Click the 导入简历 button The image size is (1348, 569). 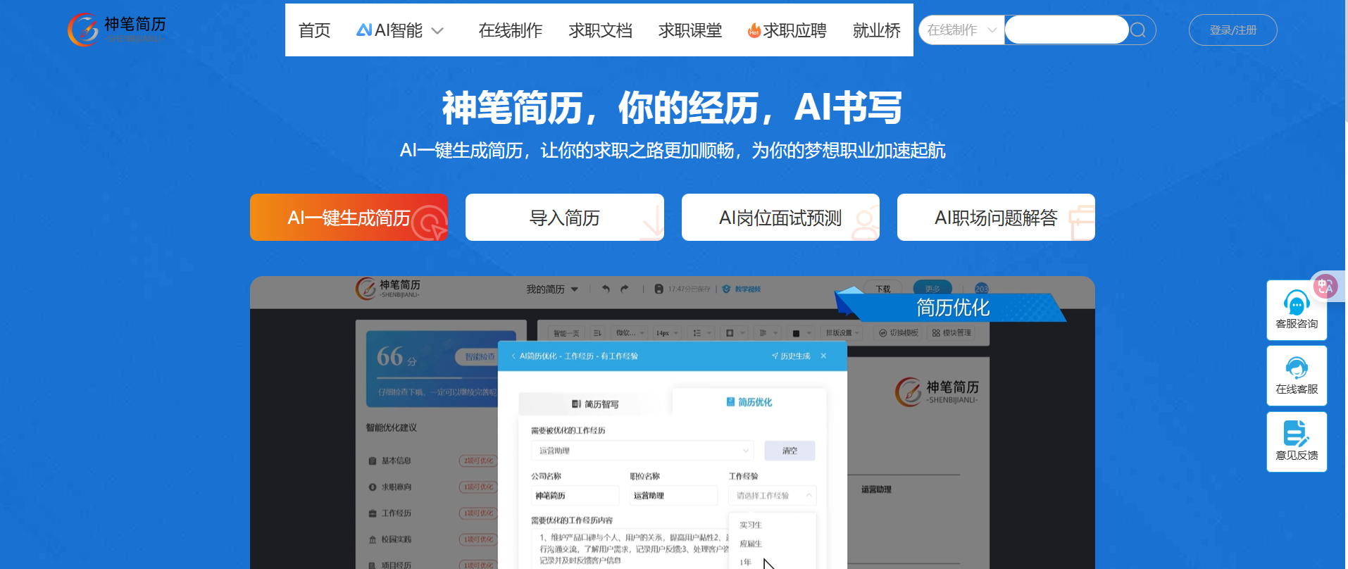point(565,218)
